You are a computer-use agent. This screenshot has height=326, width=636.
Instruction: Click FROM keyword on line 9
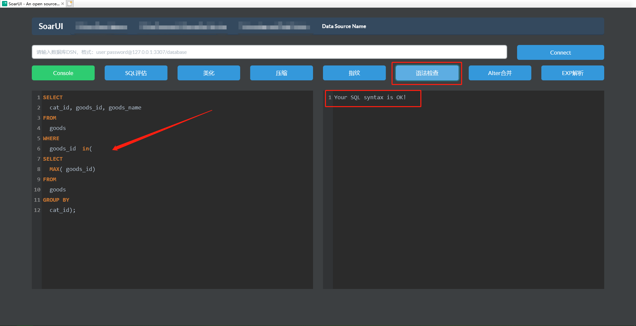50,179
